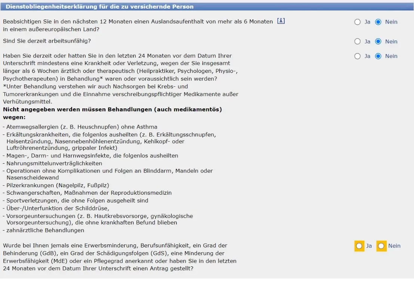414x281 pixels.
Task: Select the highlighted Ja option for the Erwerbsminderung question
Action: pyautogui.click(x=359, y=246)
